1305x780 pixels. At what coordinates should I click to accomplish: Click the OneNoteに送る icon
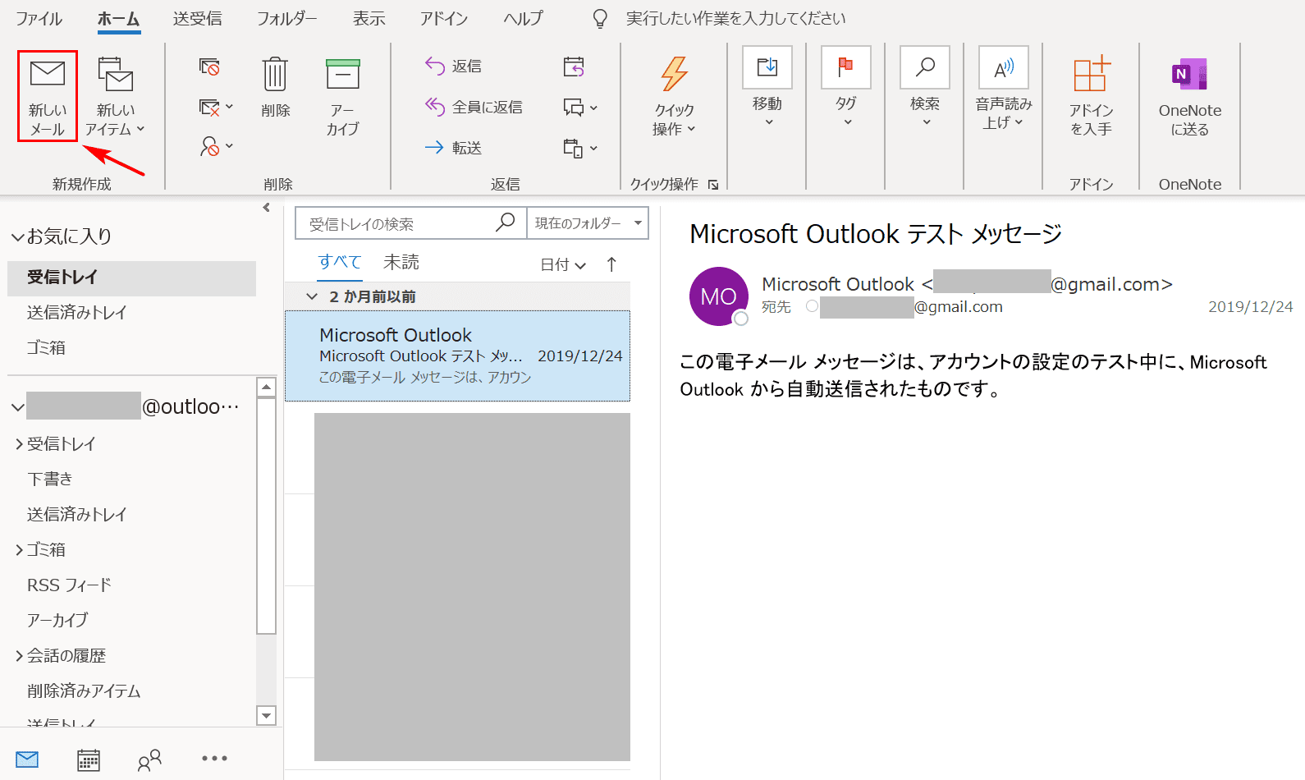click(1189, 76)
